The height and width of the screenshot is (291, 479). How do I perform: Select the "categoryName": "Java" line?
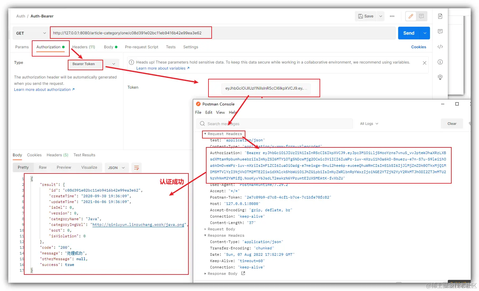point(75,219)
